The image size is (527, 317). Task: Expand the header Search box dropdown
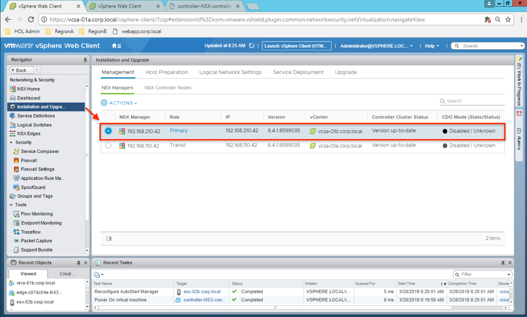point(522,46)
